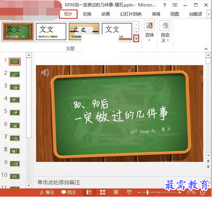This screenshot has height=197, width=212.
Task: Select slide 6 thumbnail
Action: [15, 126]
